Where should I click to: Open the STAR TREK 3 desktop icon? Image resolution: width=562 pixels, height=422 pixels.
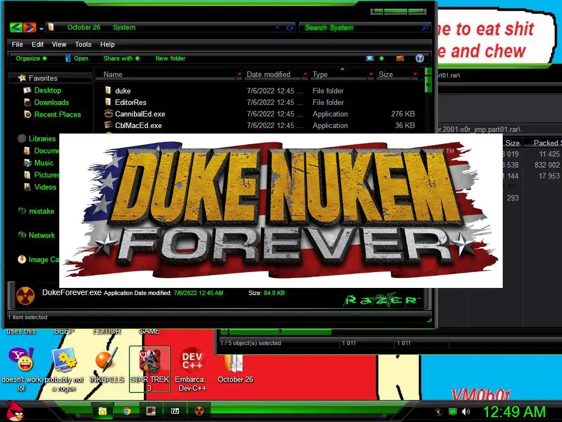[149, 370]
